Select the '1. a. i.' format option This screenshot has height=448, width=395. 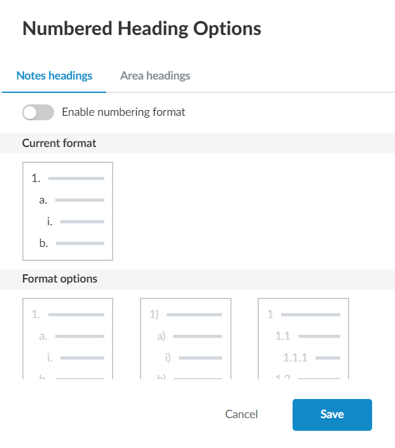(67, 339)
